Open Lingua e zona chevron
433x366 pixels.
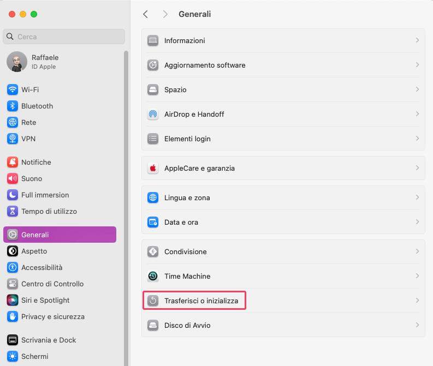coord(417,197)
